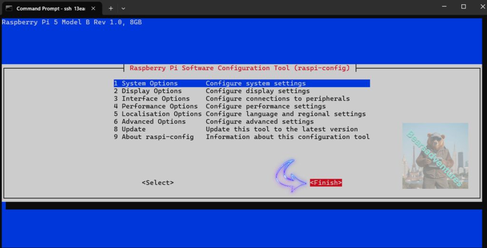Screen dimensions: 487x248
Task: Close the Command Prompt ssh tab
Action: tap(93, 9)
